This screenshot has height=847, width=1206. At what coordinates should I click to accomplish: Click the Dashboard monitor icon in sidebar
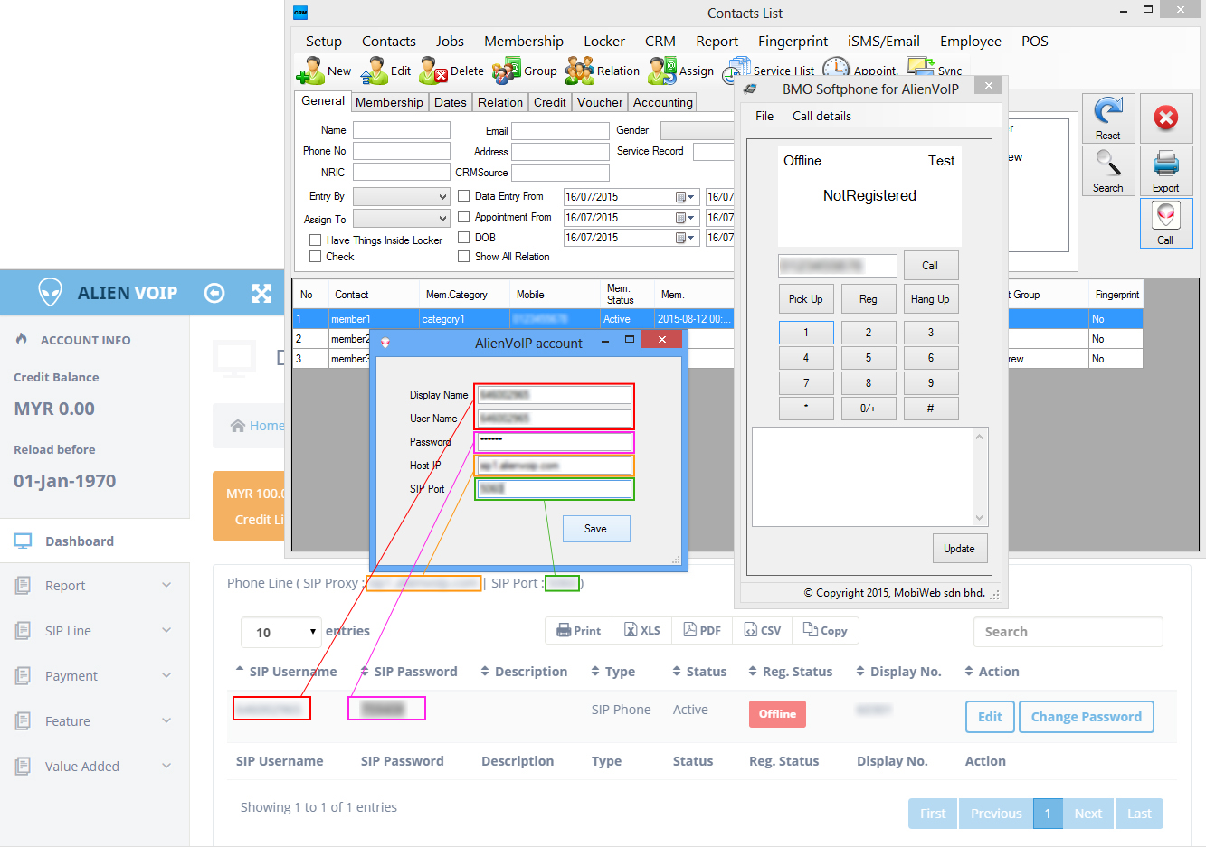pyautogui.click(x=23, y=541)
